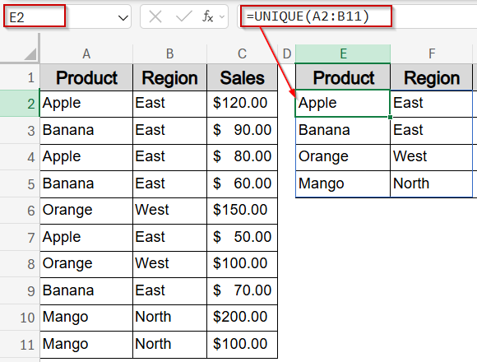
Task: Select column D header
Action: 286,53
